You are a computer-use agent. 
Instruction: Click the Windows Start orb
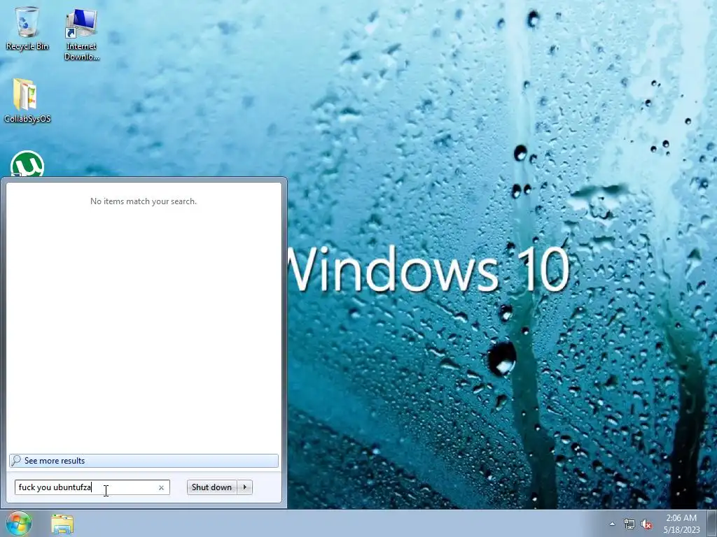pyautogui.click(x=19, y=523)
